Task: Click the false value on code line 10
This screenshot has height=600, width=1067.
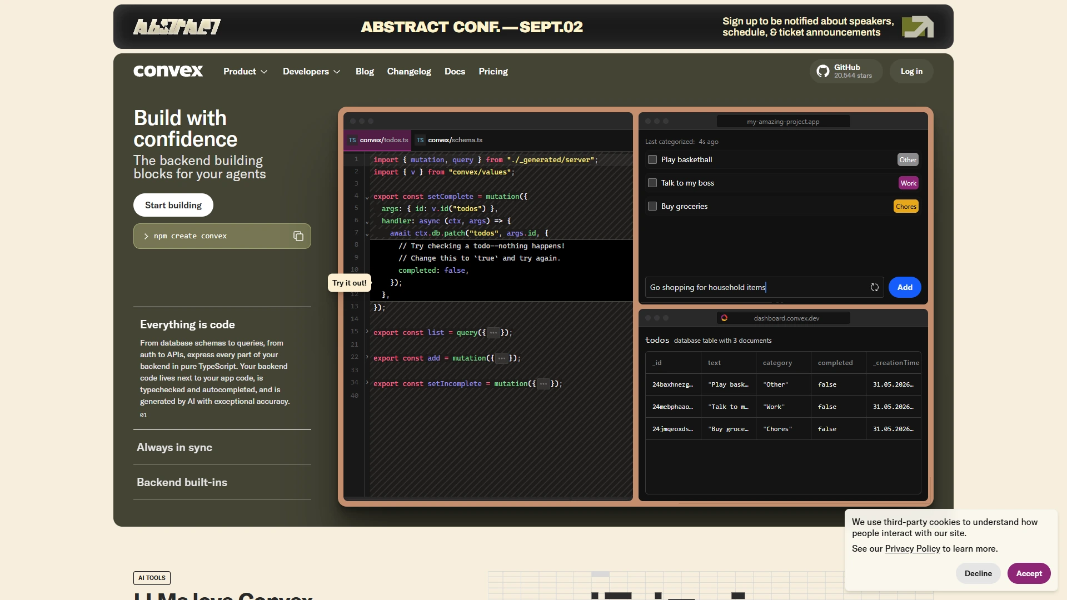Action: [455, 271]
